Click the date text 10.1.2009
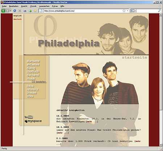Viewport: 163px width, 151px height. click(63, 127)
